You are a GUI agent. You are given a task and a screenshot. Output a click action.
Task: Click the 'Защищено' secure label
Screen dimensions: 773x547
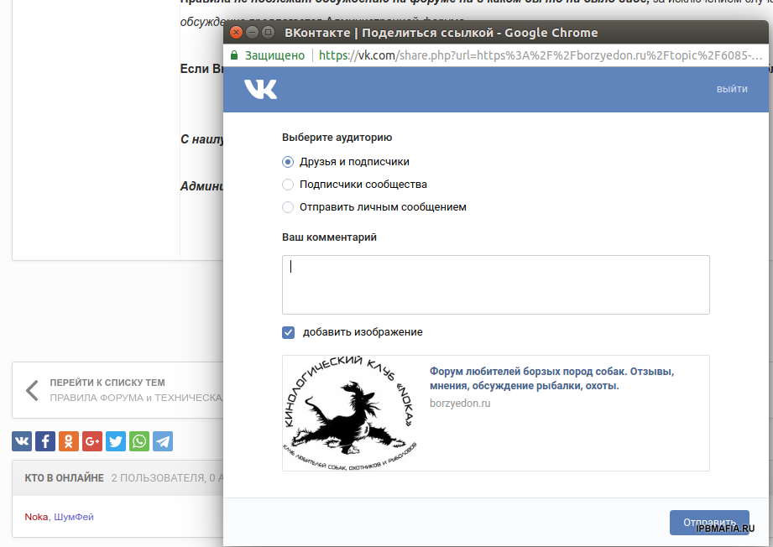274,55
